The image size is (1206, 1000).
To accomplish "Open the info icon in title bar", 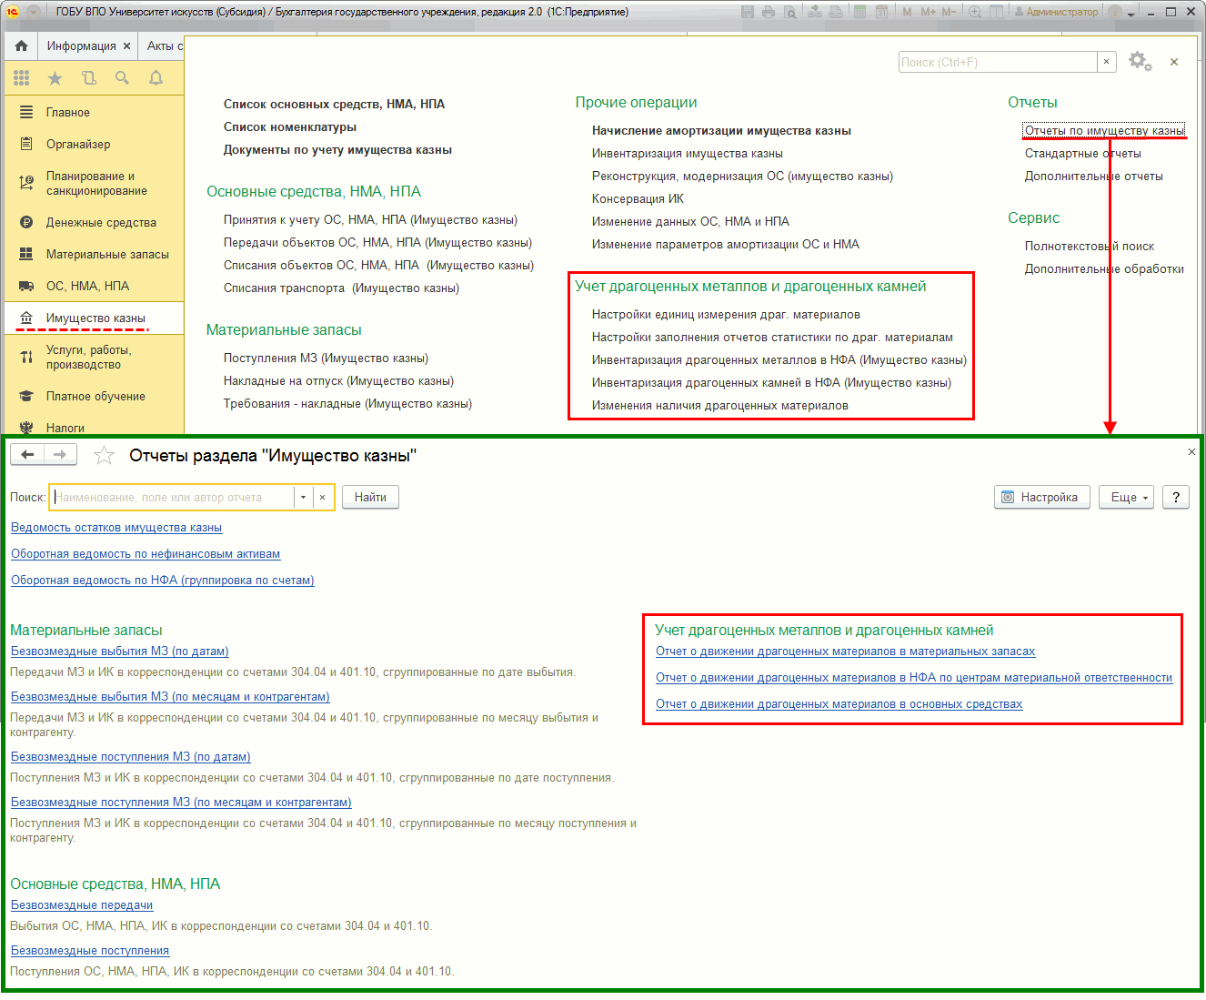I will coord(1116,12).
